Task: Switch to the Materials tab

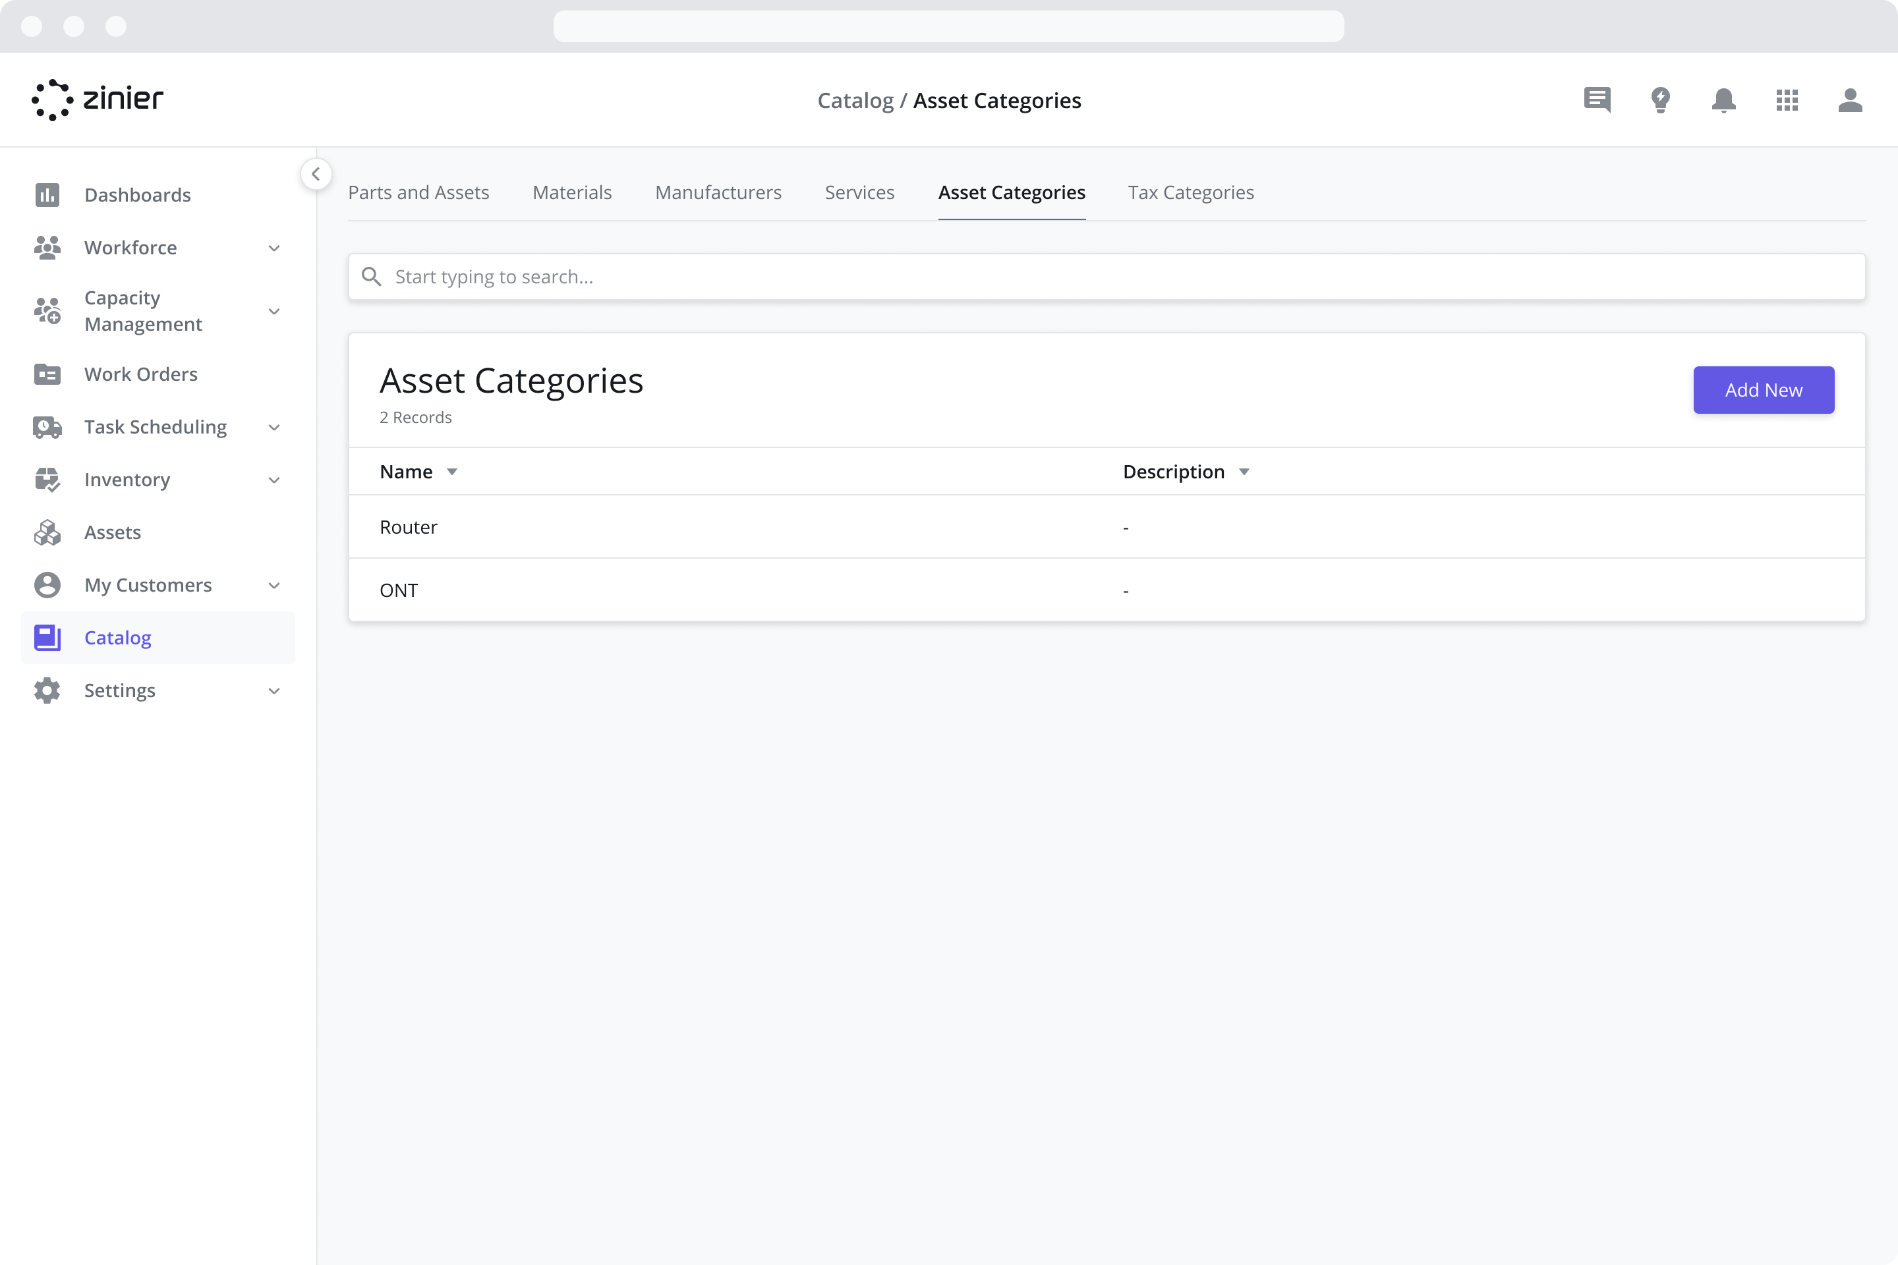Action: 572,192
